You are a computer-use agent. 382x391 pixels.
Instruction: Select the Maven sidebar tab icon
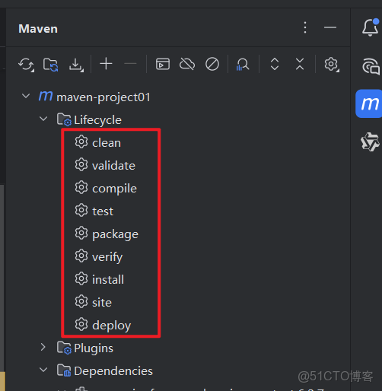pos(369,103)
